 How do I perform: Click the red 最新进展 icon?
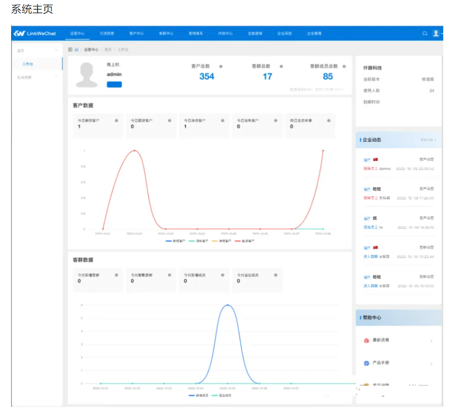(x=366, y=340)
